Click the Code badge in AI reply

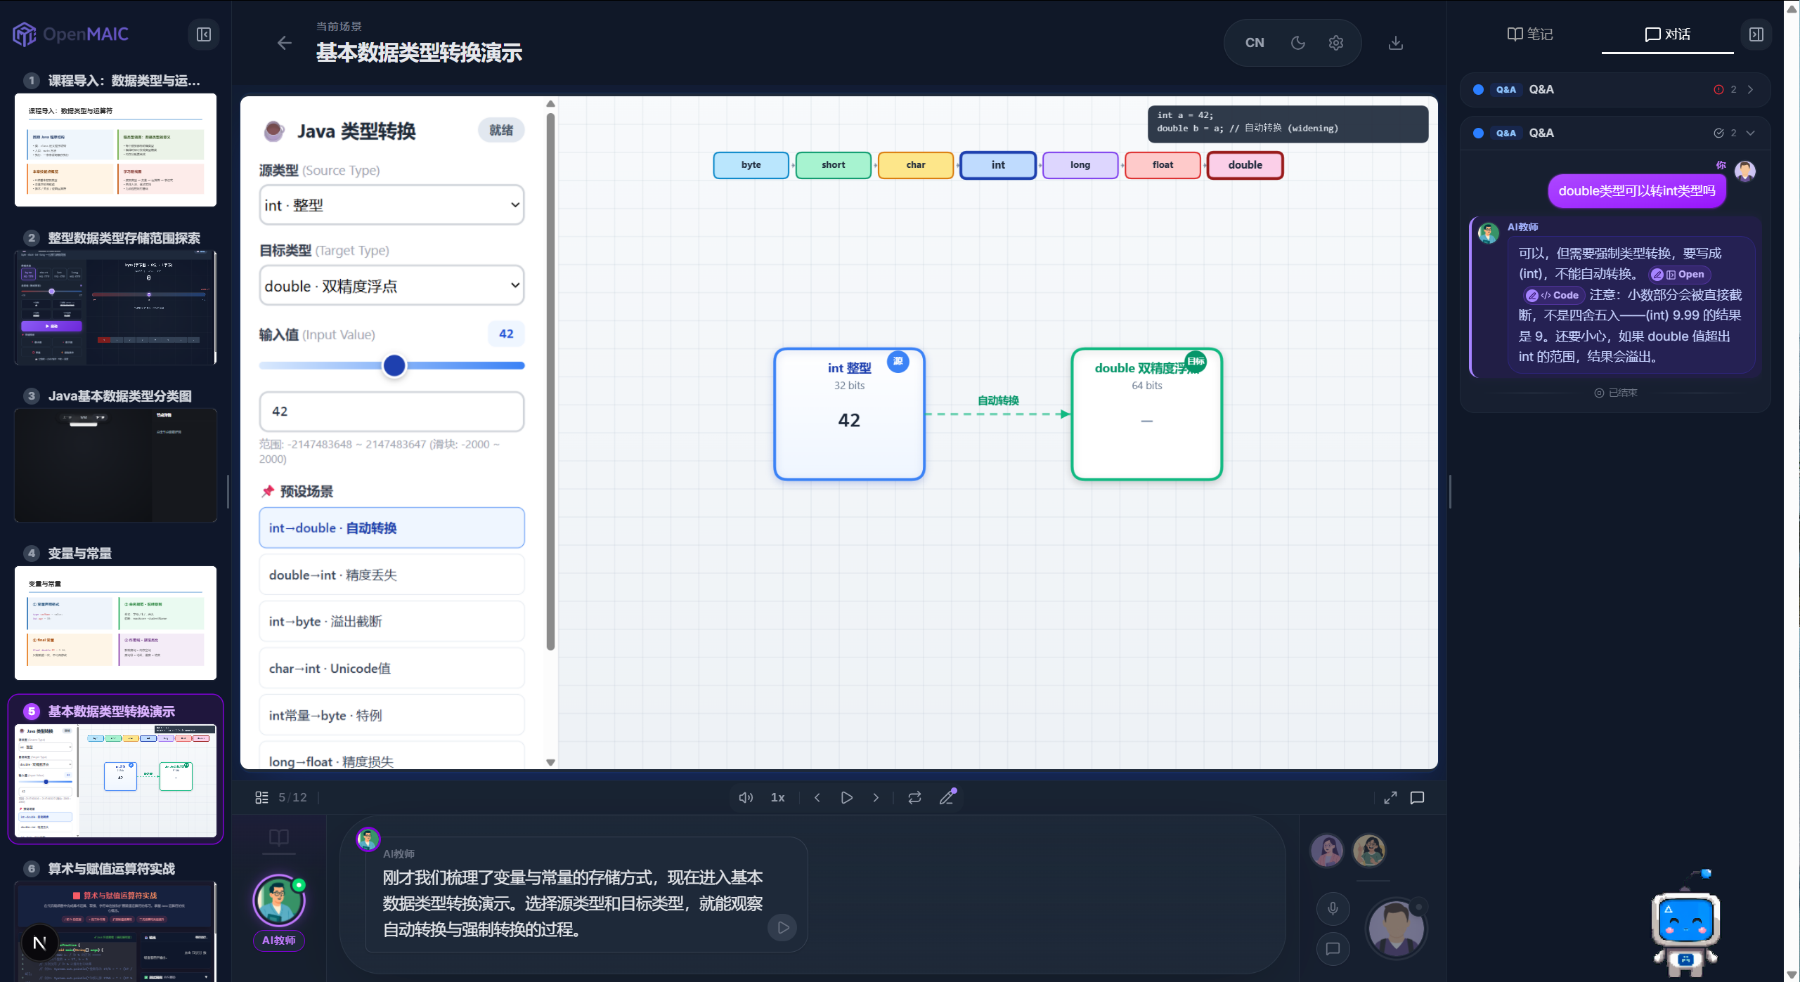[1553, 296]
